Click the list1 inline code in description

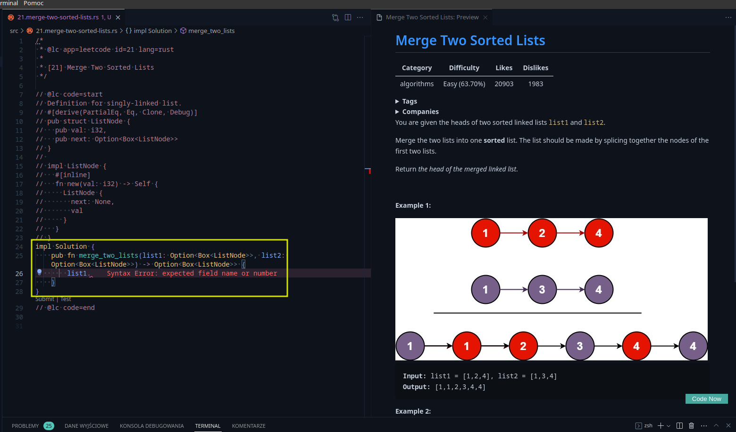click(559, 122)
